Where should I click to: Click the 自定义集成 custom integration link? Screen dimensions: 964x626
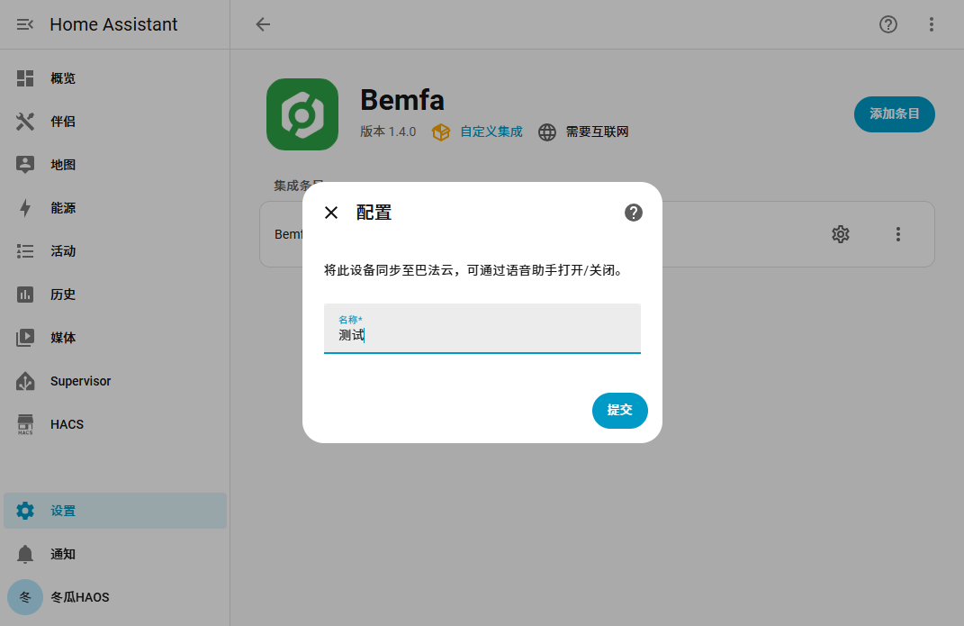[x=491, y=132]
